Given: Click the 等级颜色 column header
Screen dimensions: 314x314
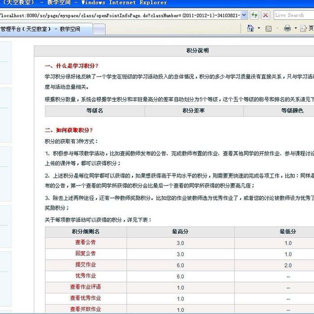Looking at the screenshot, I should click(x=292, y=111).
